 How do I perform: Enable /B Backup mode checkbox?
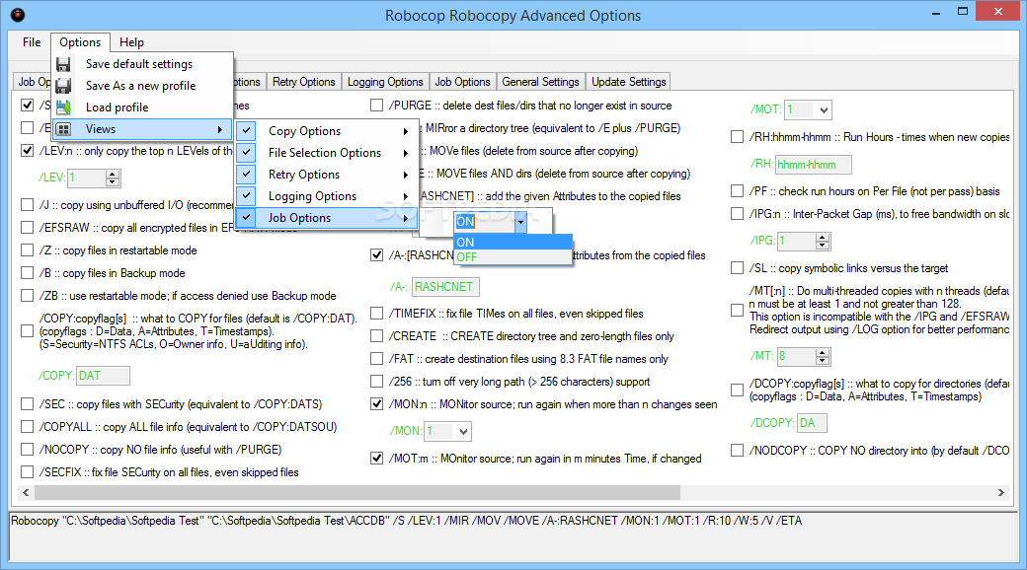click(x=27, y=273)
